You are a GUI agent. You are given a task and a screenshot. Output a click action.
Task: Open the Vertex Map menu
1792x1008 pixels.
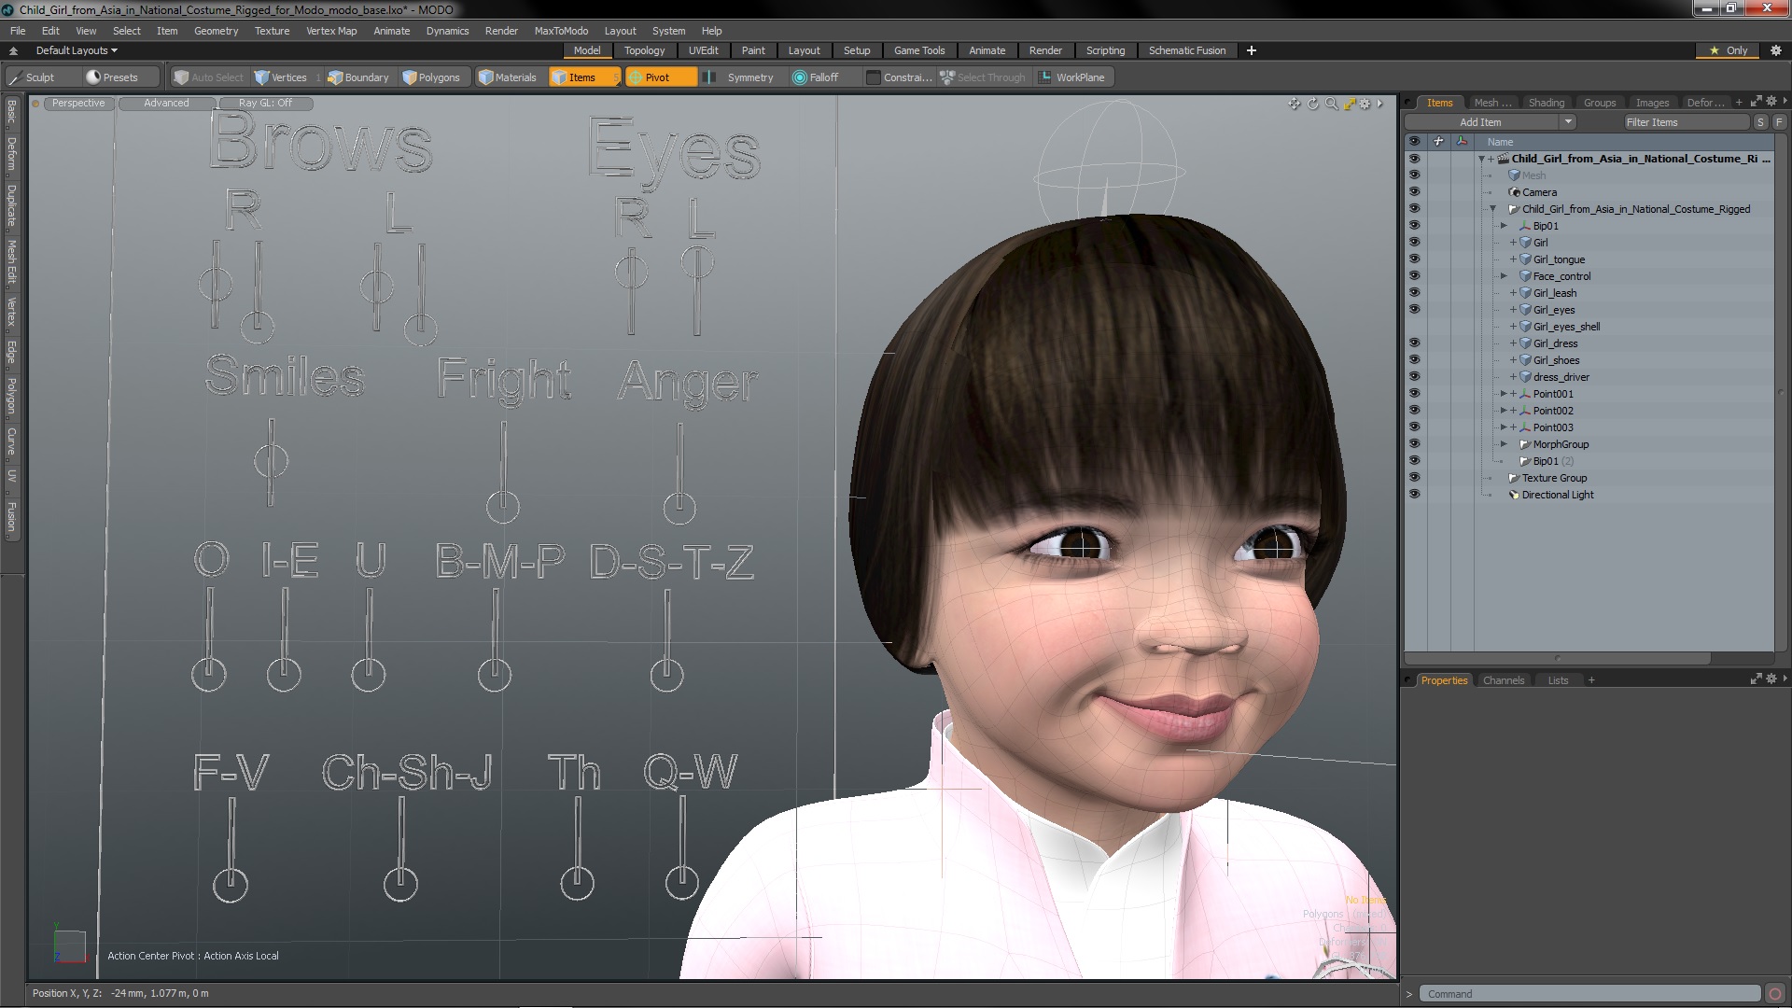[331, 31]
